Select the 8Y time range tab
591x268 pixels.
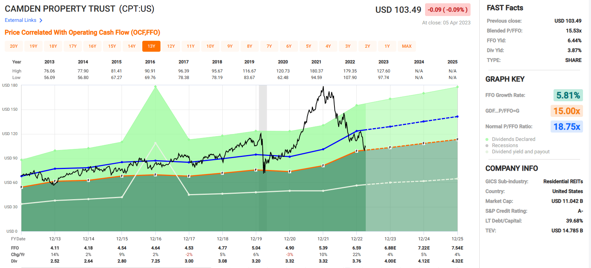click(250, 46)
